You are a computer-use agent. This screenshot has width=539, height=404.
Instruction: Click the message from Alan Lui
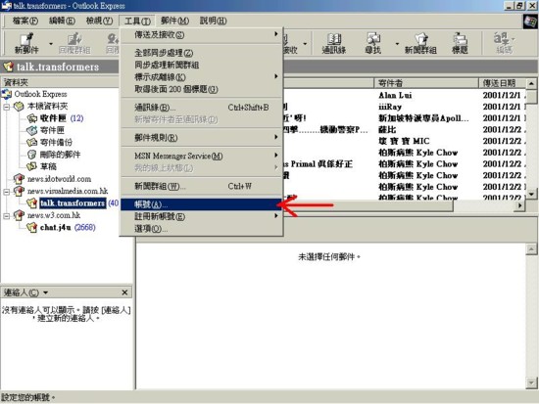(395, 95)
